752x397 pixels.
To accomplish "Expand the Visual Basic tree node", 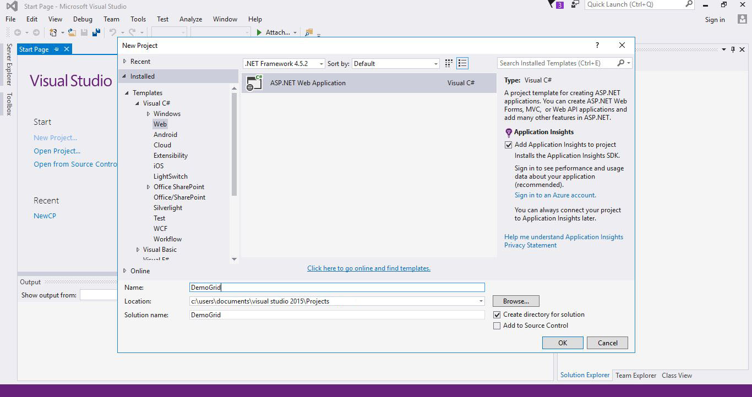I will point(138,250).
